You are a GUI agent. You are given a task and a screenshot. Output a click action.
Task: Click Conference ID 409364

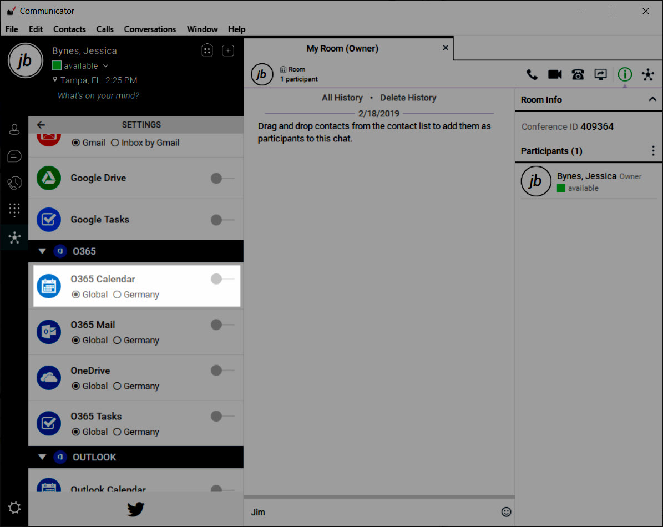(567, 126)
